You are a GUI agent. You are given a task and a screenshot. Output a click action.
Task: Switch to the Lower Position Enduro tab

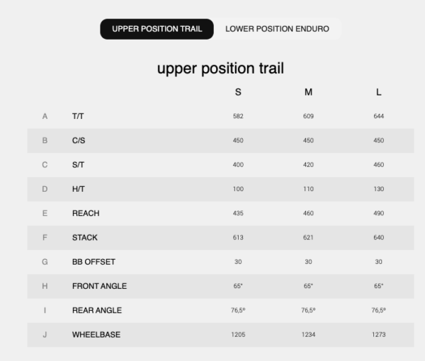click(277, 29)
